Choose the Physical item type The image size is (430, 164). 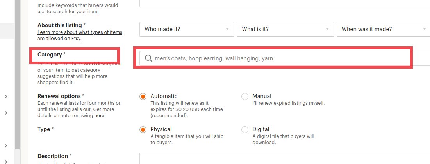pos(143,130)
